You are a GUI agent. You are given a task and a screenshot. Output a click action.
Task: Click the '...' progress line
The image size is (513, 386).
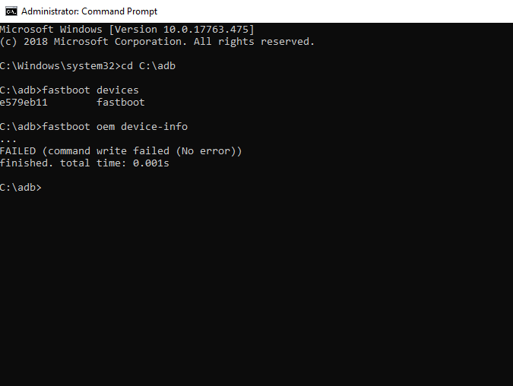point(8,139)
